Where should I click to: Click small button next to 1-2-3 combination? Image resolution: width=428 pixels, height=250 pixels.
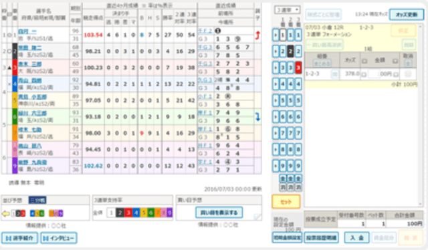point(334,74)
